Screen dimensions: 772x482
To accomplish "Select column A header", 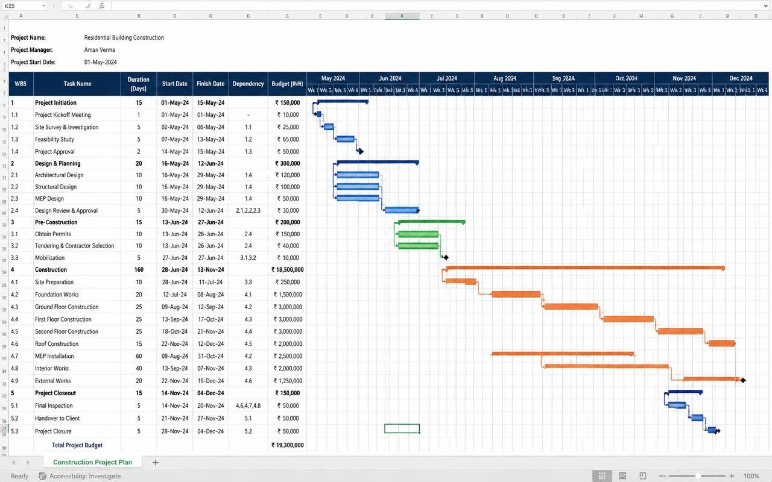I will pos(21,16).
